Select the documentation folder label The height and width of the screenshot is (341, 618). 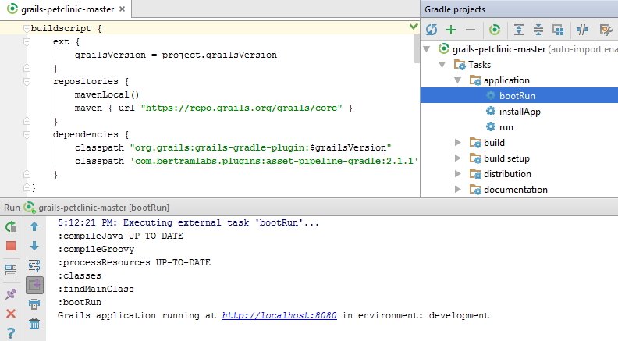coord(516,190)
